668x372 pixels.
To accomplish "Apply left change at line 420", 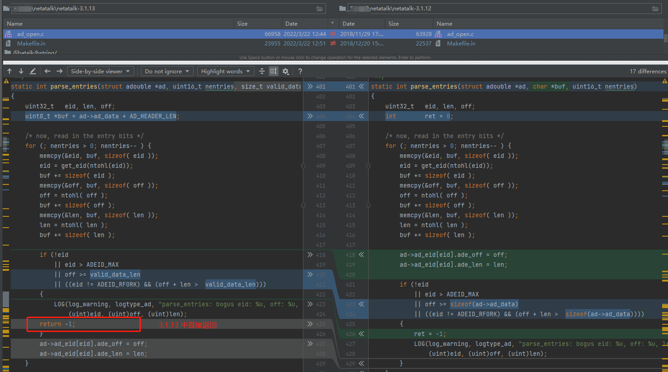I will (310, 274).
